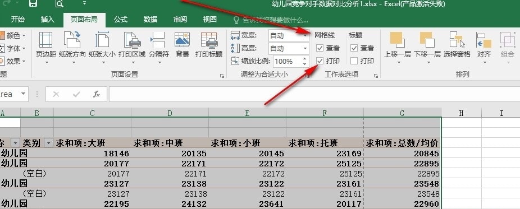Open the 高度 height dropdown
The width and height of the screenshot is (520, 209).
(305, 48)
